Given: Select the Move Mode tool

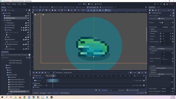Looking at the screenshot, I should pos(37,10).
